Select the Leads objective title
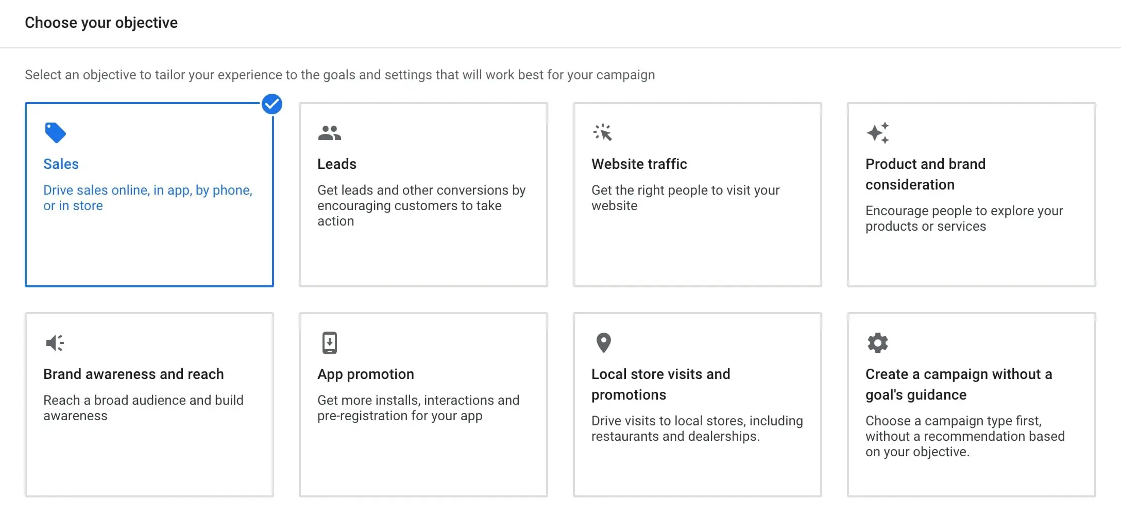 337,164
